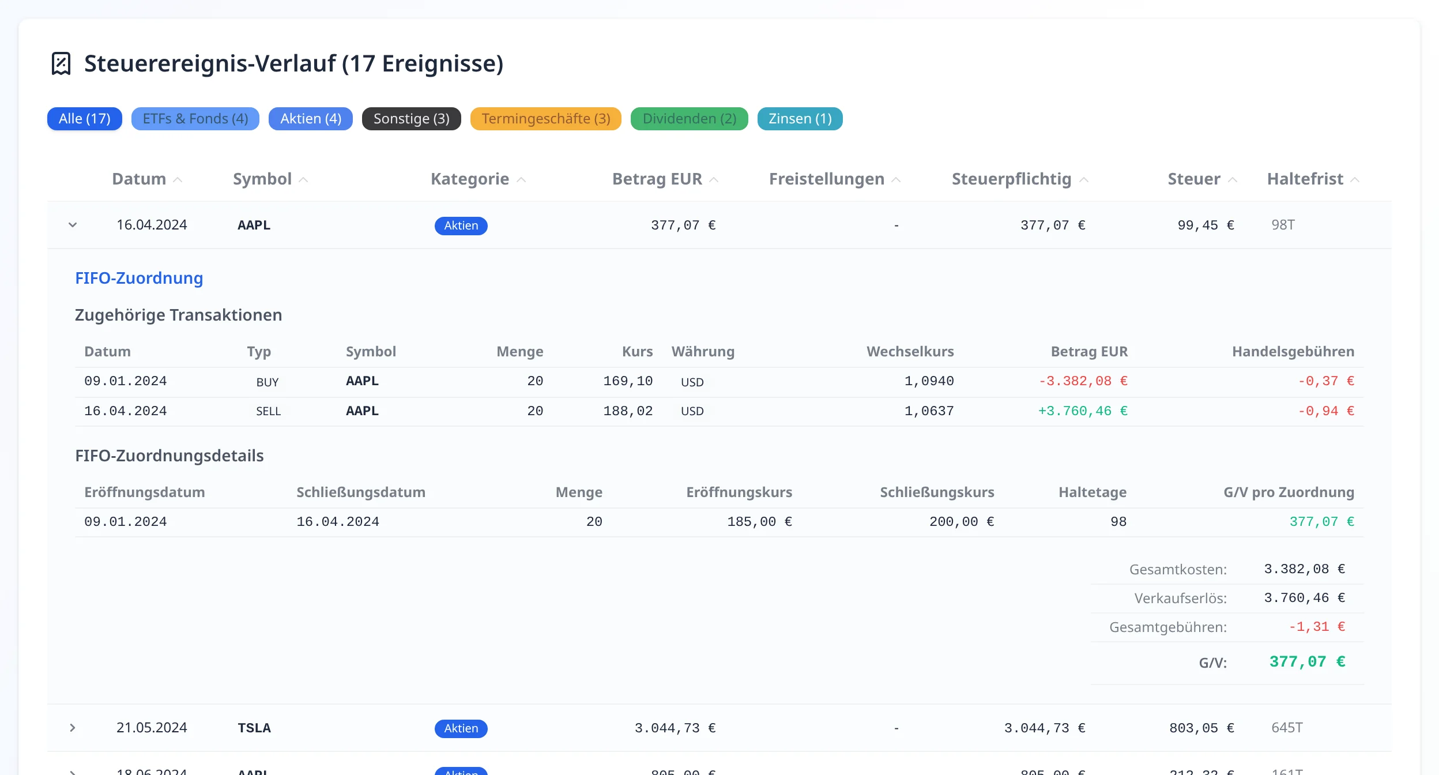Select the Alle (17) filter
Image resolution: width=1439 pixels, height=775 pixels.
[x=85, y=119]
